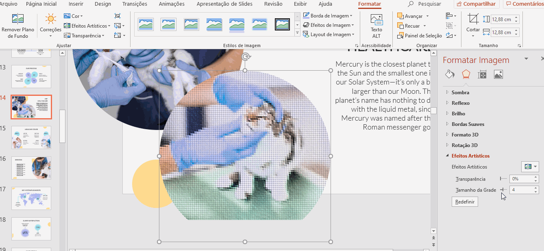Open the Cor picture color dropdown
Screen dimensions: 544x251
(73, 16)
